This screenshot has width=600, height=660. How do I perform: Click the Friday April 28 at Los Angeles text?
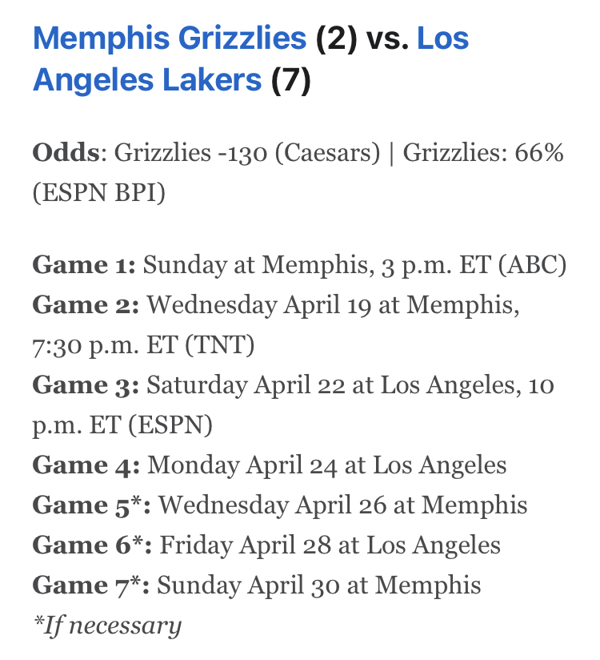[x=330, y=545]
